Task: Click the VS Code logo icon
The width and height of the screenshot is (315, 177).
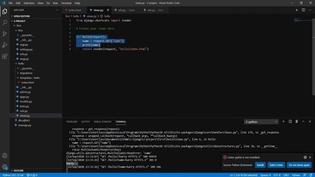Action: coord(3,3)
